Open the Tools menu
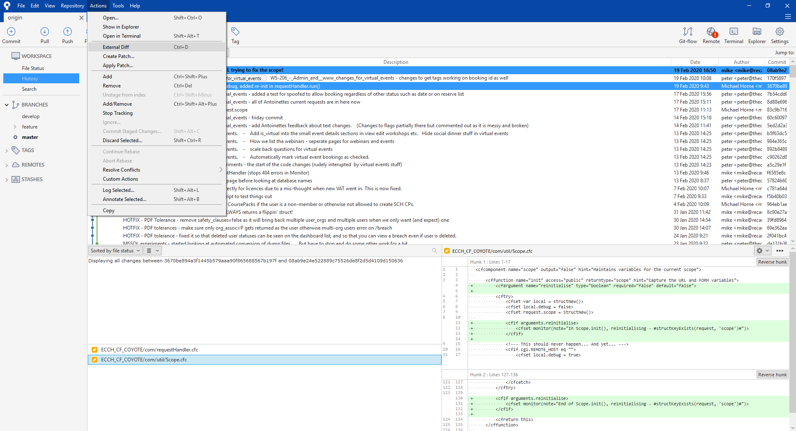This screenshot has width=796, height=431. 118,6
